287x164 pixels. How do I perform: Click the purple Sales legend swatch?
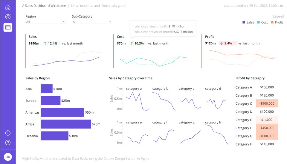point(244,22)
